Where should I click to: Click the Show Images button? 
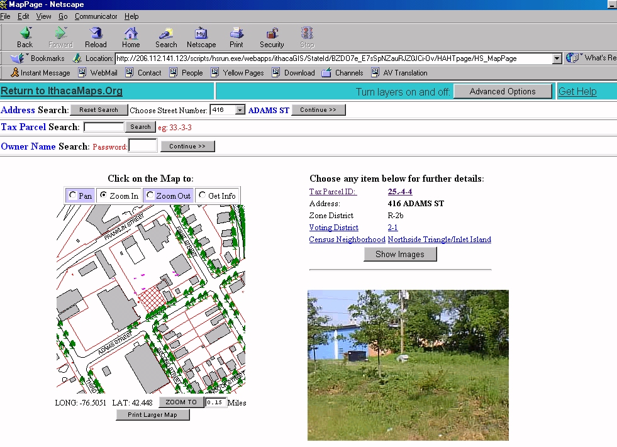(400, 254)
